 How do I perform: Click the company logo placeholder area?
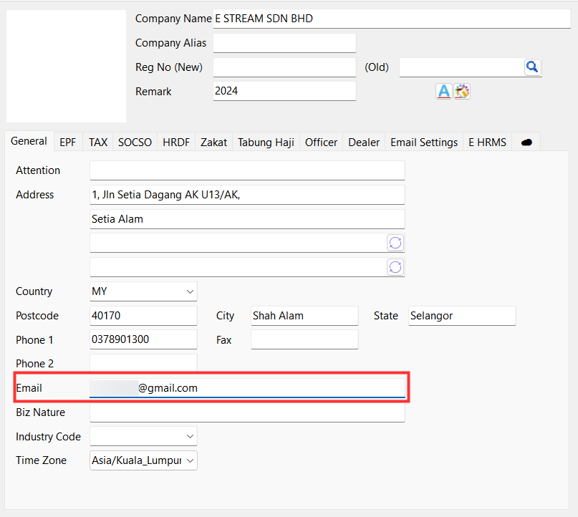[x=66, y=66]
